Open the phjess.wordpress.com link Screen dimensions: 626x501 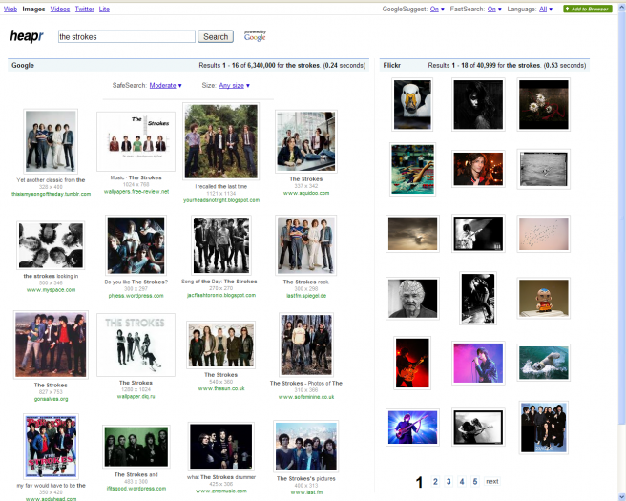coord(136,296)
